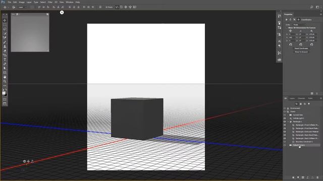Screen dimensions: 323x181
Task: Toggle visibility of Rectangle 1 Back Bevel Material
Action: [285, 135]
